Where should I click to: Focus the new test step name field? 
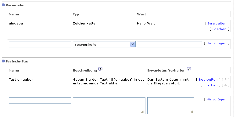click(x=40, y=100)
